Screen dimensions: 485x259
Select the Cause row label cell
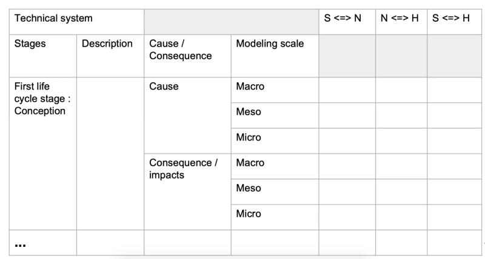tap(187, 115)
